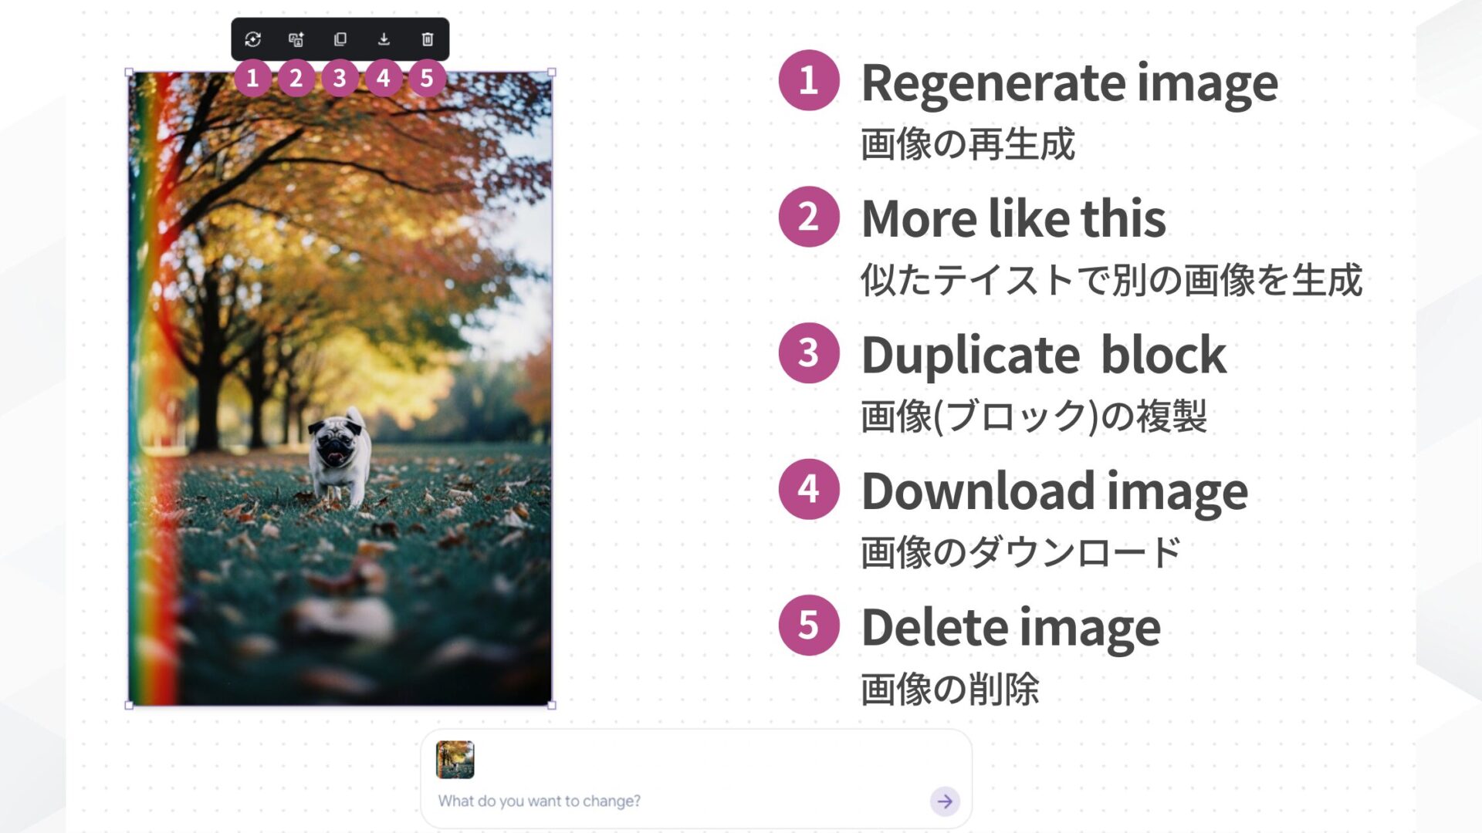Click the numbered marker 5 badge

point(427,77)
